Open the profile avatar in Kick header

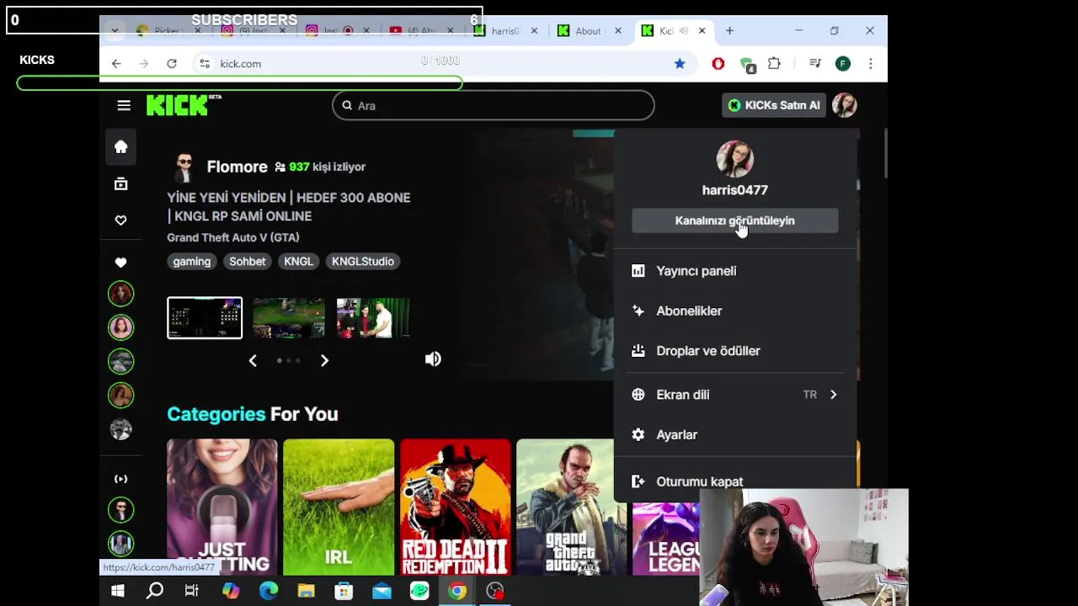click(x=844, y=105)
